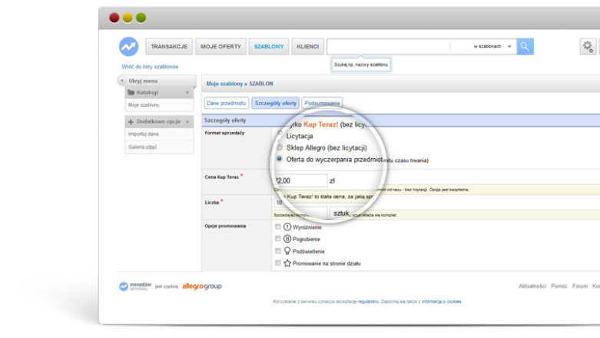Expand the Dodatkowe opcje section arrow
This screenshot has height=338, width=600.
pyautogui.click(x=187, y=122)
